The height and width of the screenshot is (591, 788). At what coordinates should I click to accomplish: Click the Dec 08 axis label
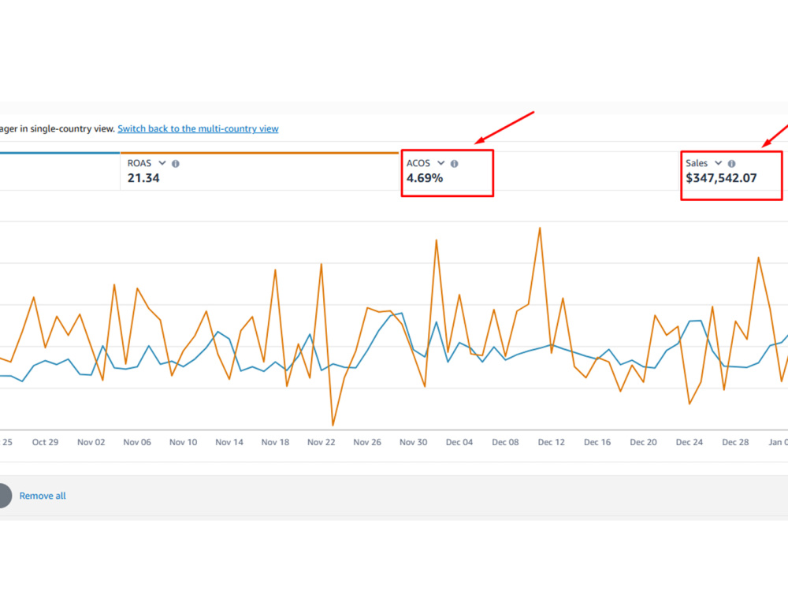[x=505, y=442]
